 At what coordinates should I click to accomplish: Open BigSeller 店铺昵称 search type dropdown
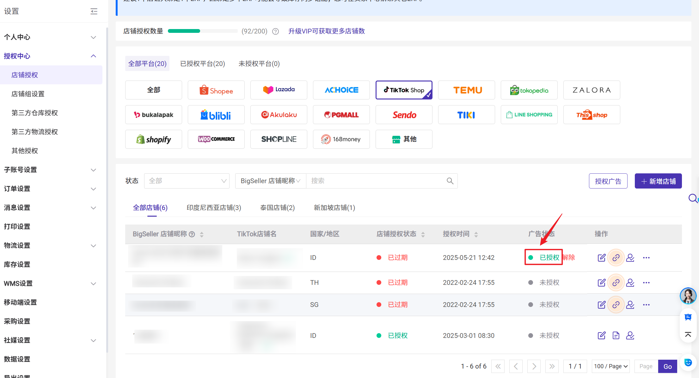coord(271,181)
